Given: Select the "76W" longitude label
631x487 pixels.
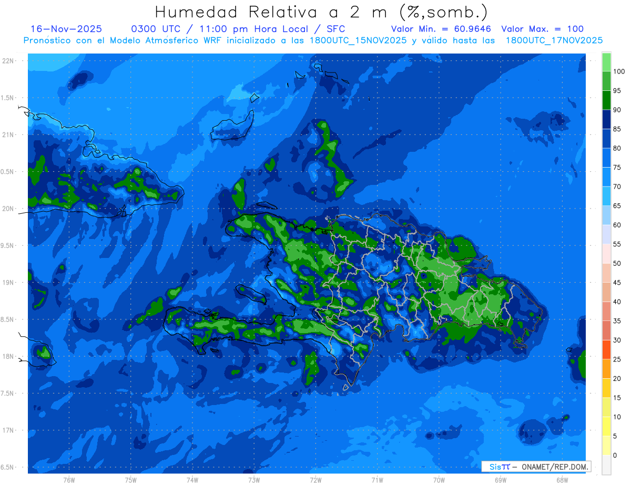Looking at the screenshot, I should tap(69, 480).
